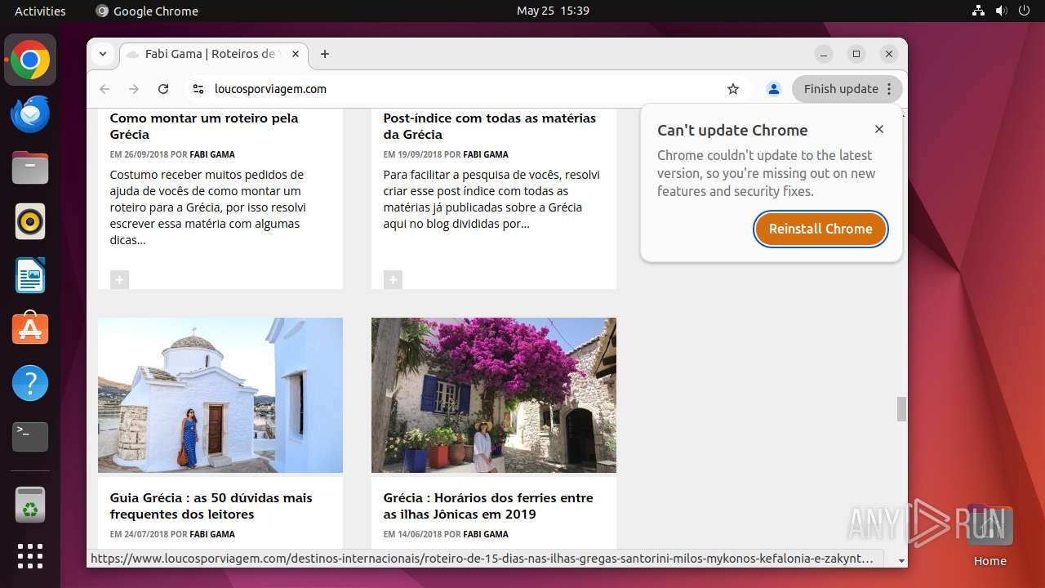Click the Chrome forward arrow
1045x588 pixels.
[x=134, y=89]
